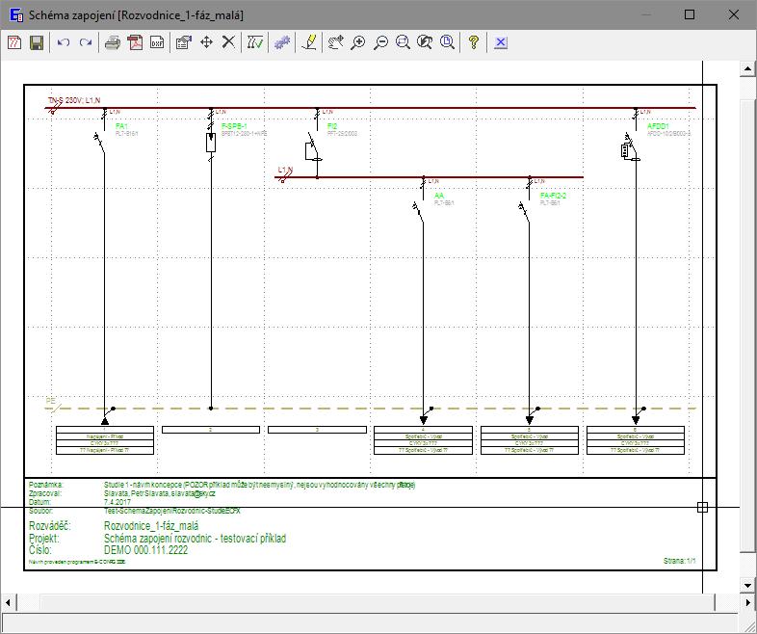Click the vertical scrollbar down arrow
This screenshot has width=757, height=634.
[747, 585]
